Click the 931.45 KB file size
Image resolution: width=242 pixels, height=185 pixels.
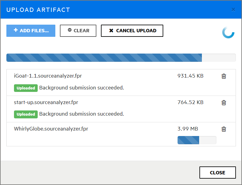point(190,76)
